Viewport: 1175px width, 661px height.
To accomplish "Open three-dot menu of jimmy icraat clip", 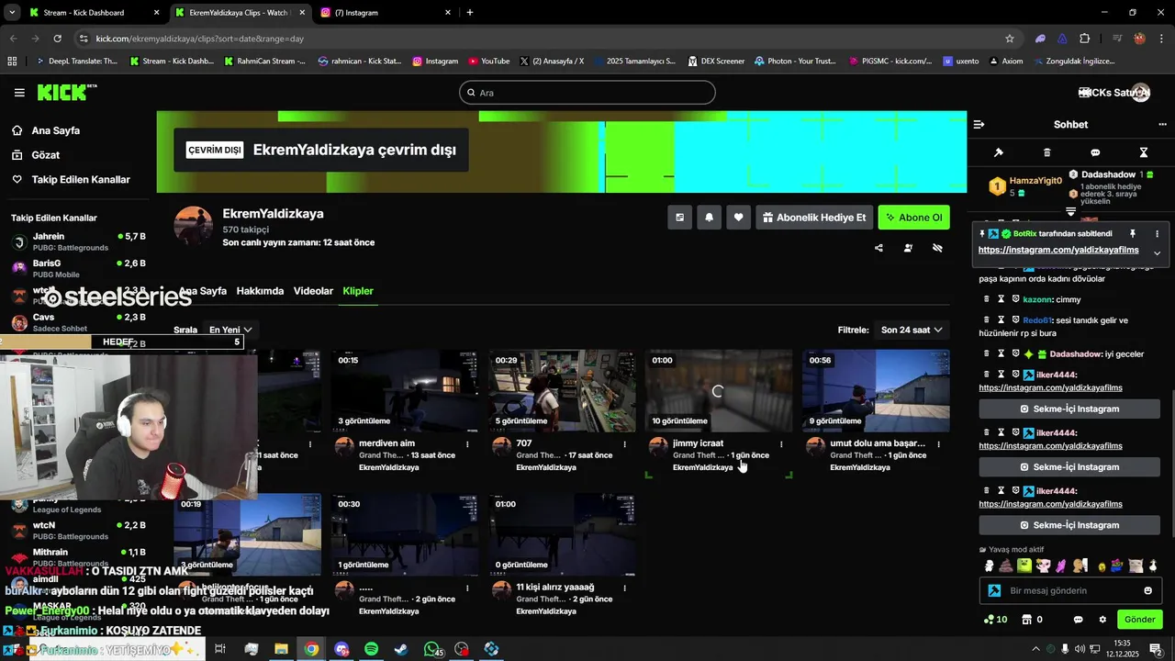I will coord(782,444).
